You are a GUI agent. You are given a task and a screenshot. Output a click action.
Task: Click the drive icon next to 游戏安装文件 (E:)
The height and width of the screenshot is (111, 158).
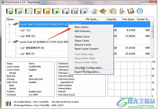click(22, 48)
